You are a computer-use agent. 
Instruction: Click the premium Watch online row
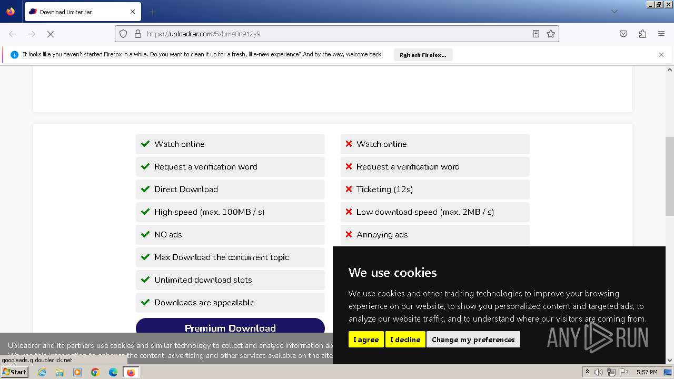[230, 144]
